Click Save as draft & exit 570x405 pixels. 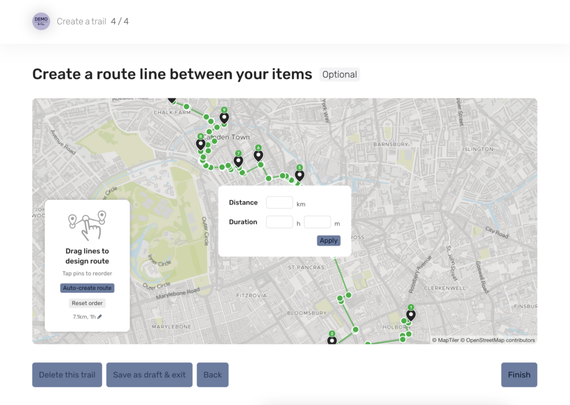pyautogui.click(x=149, y=375)
